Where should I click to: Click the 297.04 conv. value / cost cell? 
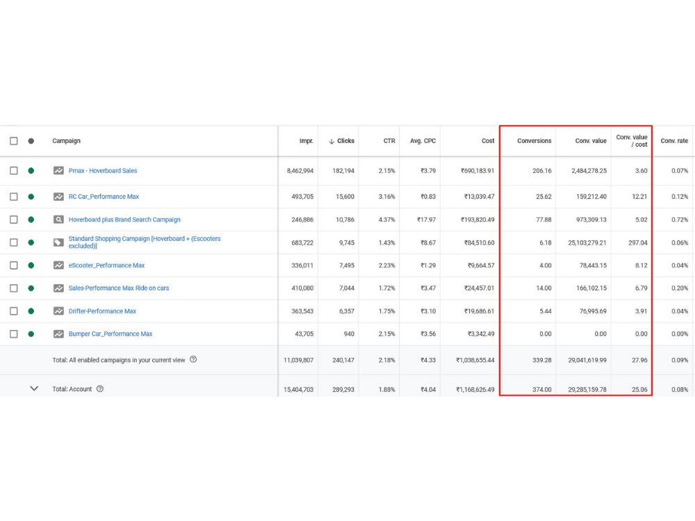pos(638,242)
